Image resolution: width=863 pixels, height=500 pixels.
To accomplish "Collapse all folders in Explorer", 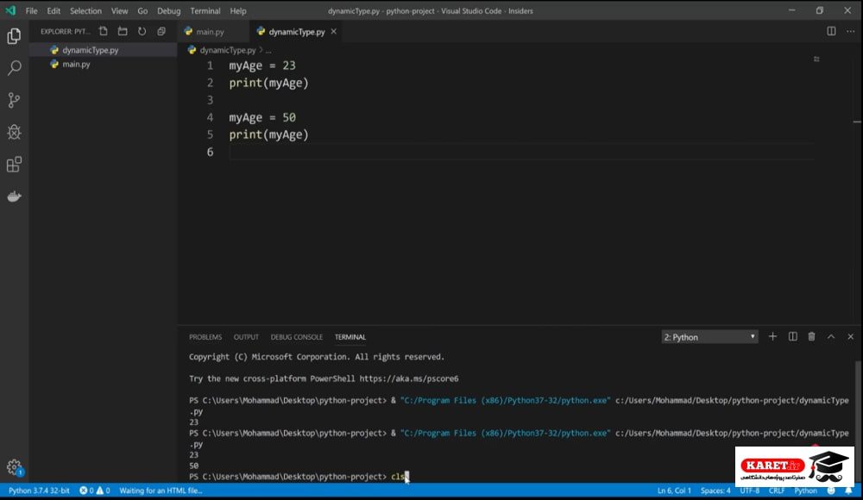I will [x=161, y=31].
